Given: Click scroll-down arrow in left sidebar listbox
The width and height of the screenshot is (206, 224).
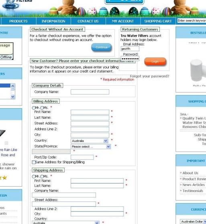Looking at the screenshot, I should point(13,97).
